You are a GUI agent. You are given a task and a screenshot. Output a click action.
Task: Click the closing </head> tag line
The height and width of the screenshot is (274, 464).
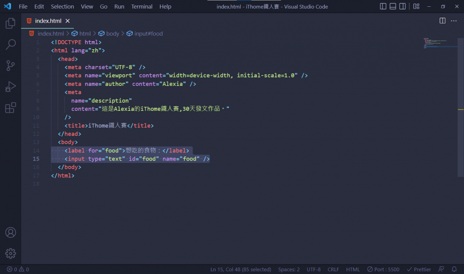tap(69, 134)
